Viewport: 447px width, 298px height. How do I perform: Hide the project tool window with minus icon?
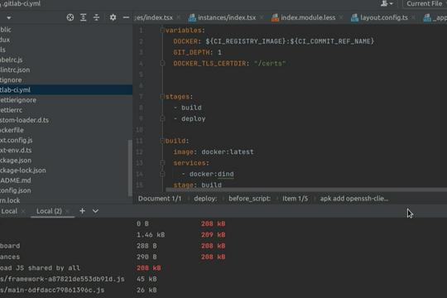click(x=126, y=17)
